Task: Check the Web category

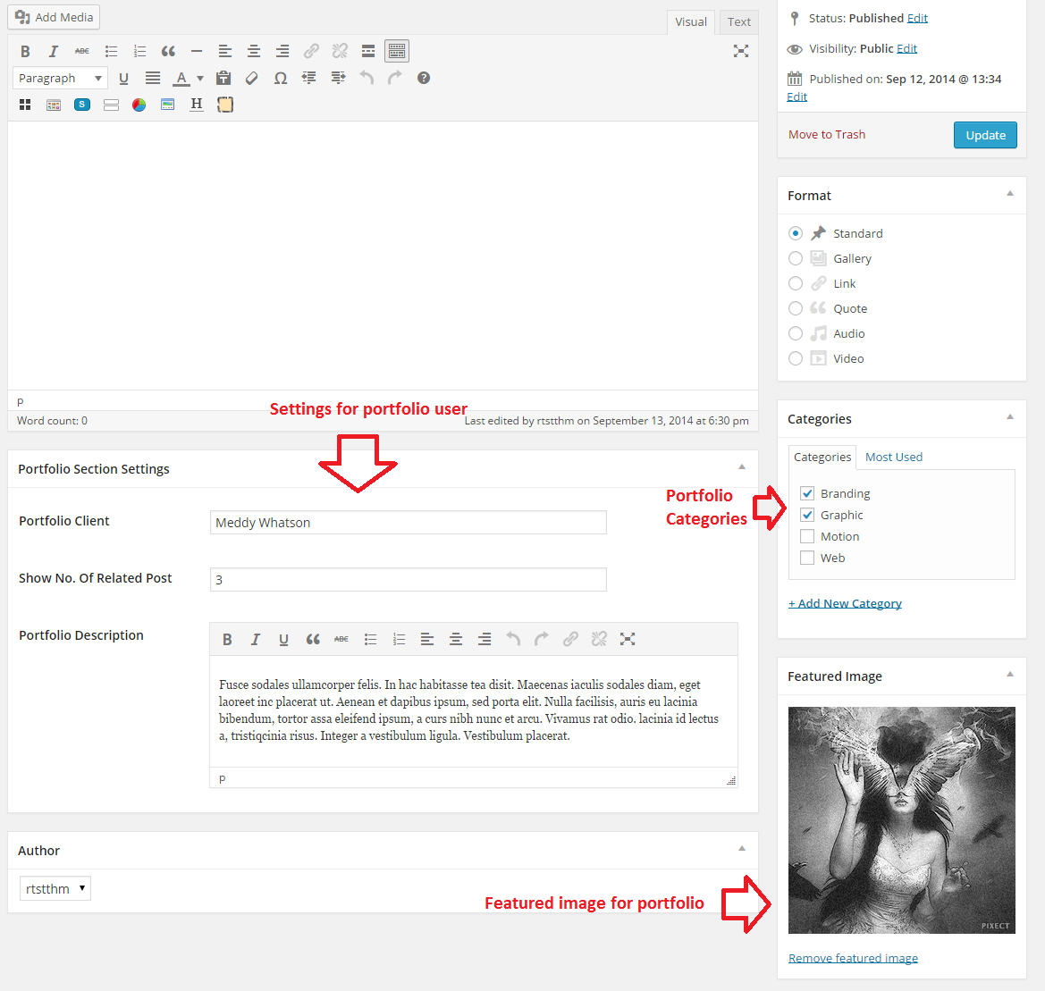Action: click(807, 558)
